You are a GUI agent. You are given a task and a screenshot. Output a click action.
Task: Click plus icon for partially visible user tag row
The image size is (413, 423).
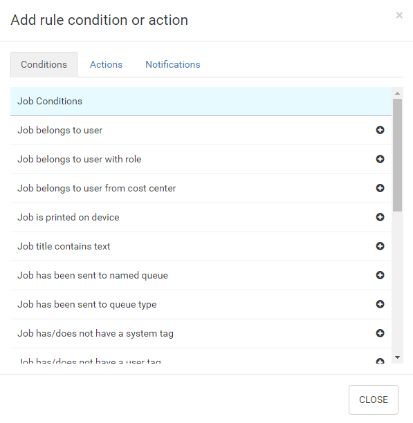coord(380,361)
